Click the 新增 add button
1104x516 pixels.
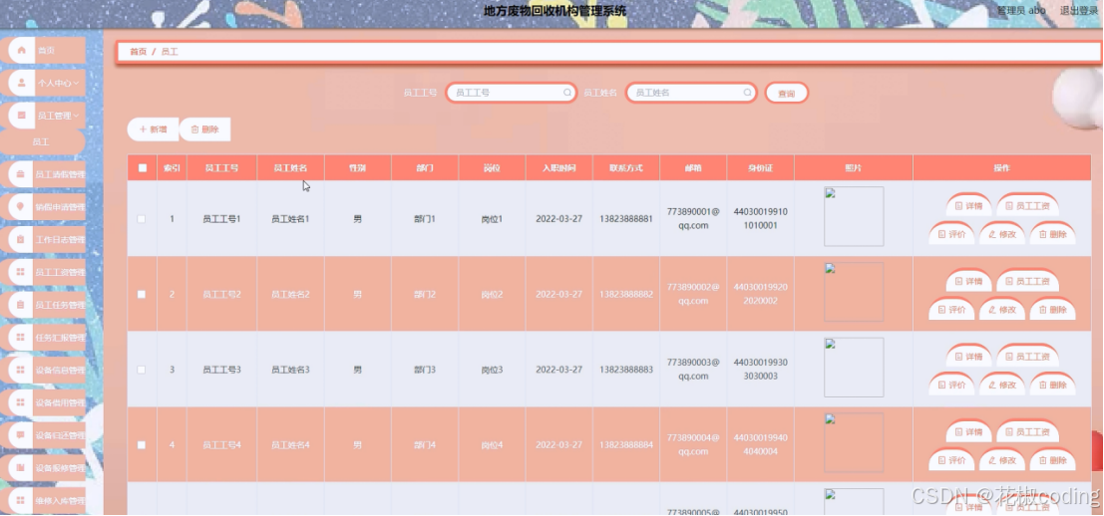tap(153, 129)
